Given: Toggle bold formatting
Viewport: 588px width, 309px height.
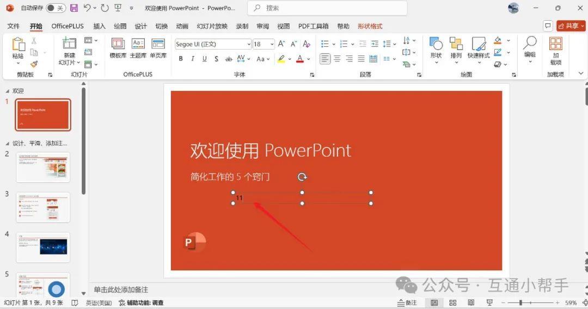Looking at the screenshot, I should click(181, 59).
